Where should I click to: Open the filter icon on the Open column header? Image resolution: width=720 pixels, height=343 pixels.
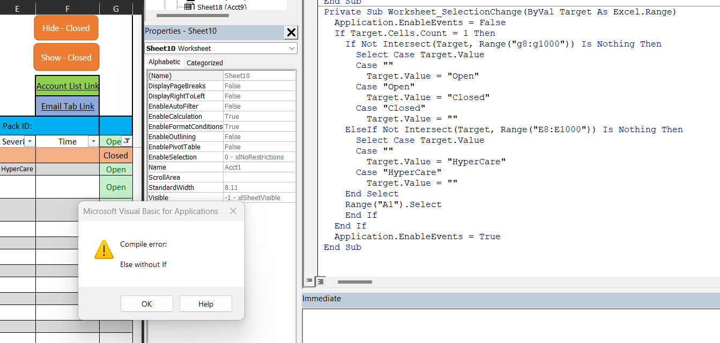[x=127, y=141]
